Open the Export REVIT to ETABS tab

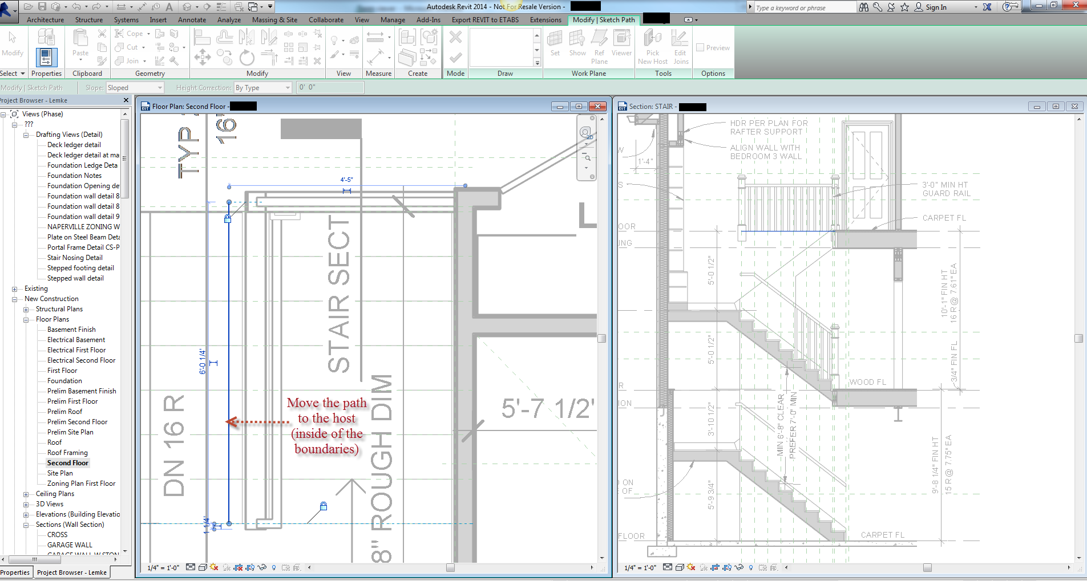485,19
